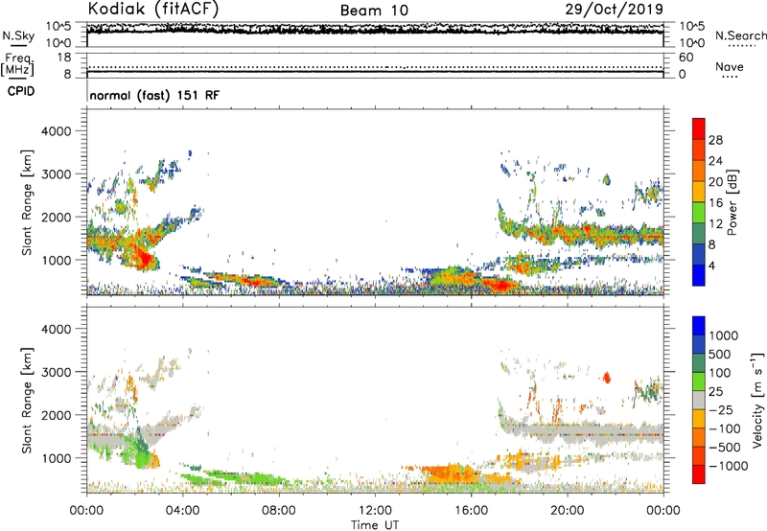Pick the teal 100–500 velocity swatch
The height and width of the screenshot is (531, 767).
(x=699, y=363)
